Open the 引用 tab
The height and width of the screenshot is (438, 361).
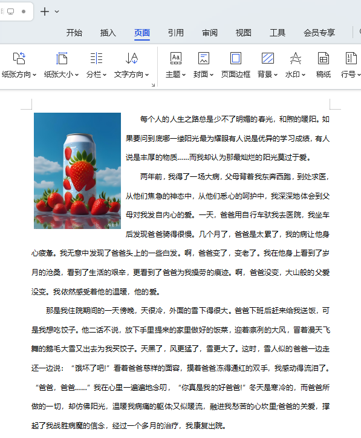click(176, 33)
